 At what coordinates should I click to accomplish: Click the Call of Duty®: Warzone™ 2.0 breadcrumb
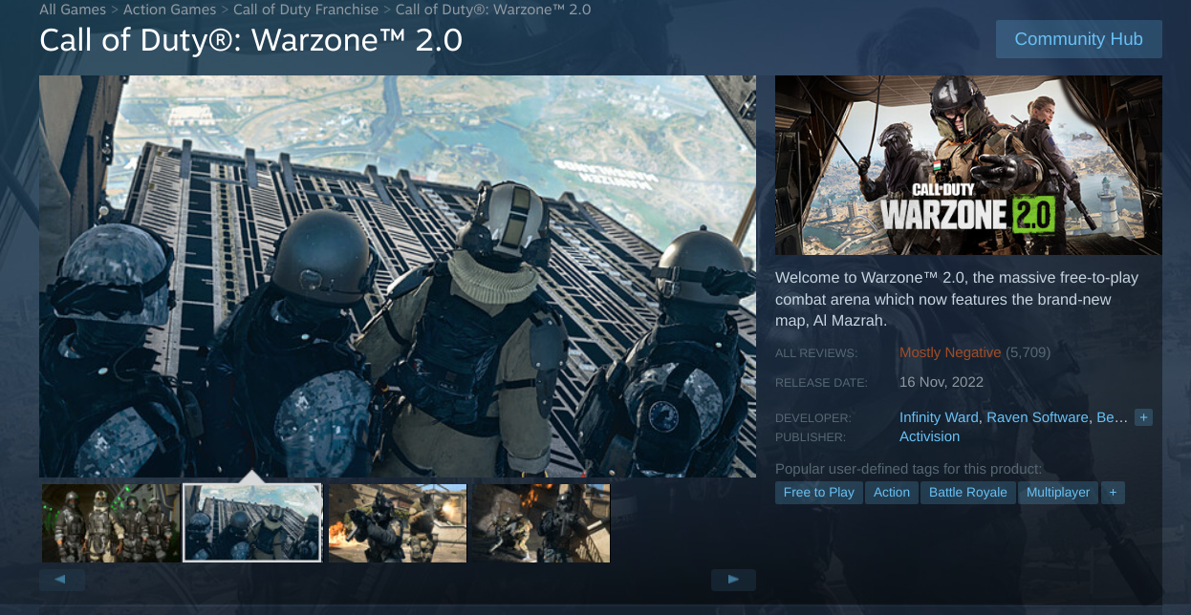[x=493, y=10]
